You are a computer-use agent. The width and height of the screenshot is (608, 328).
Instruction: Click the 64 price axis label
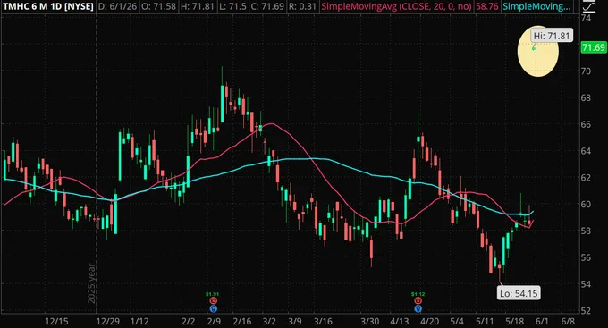point(586,151)
